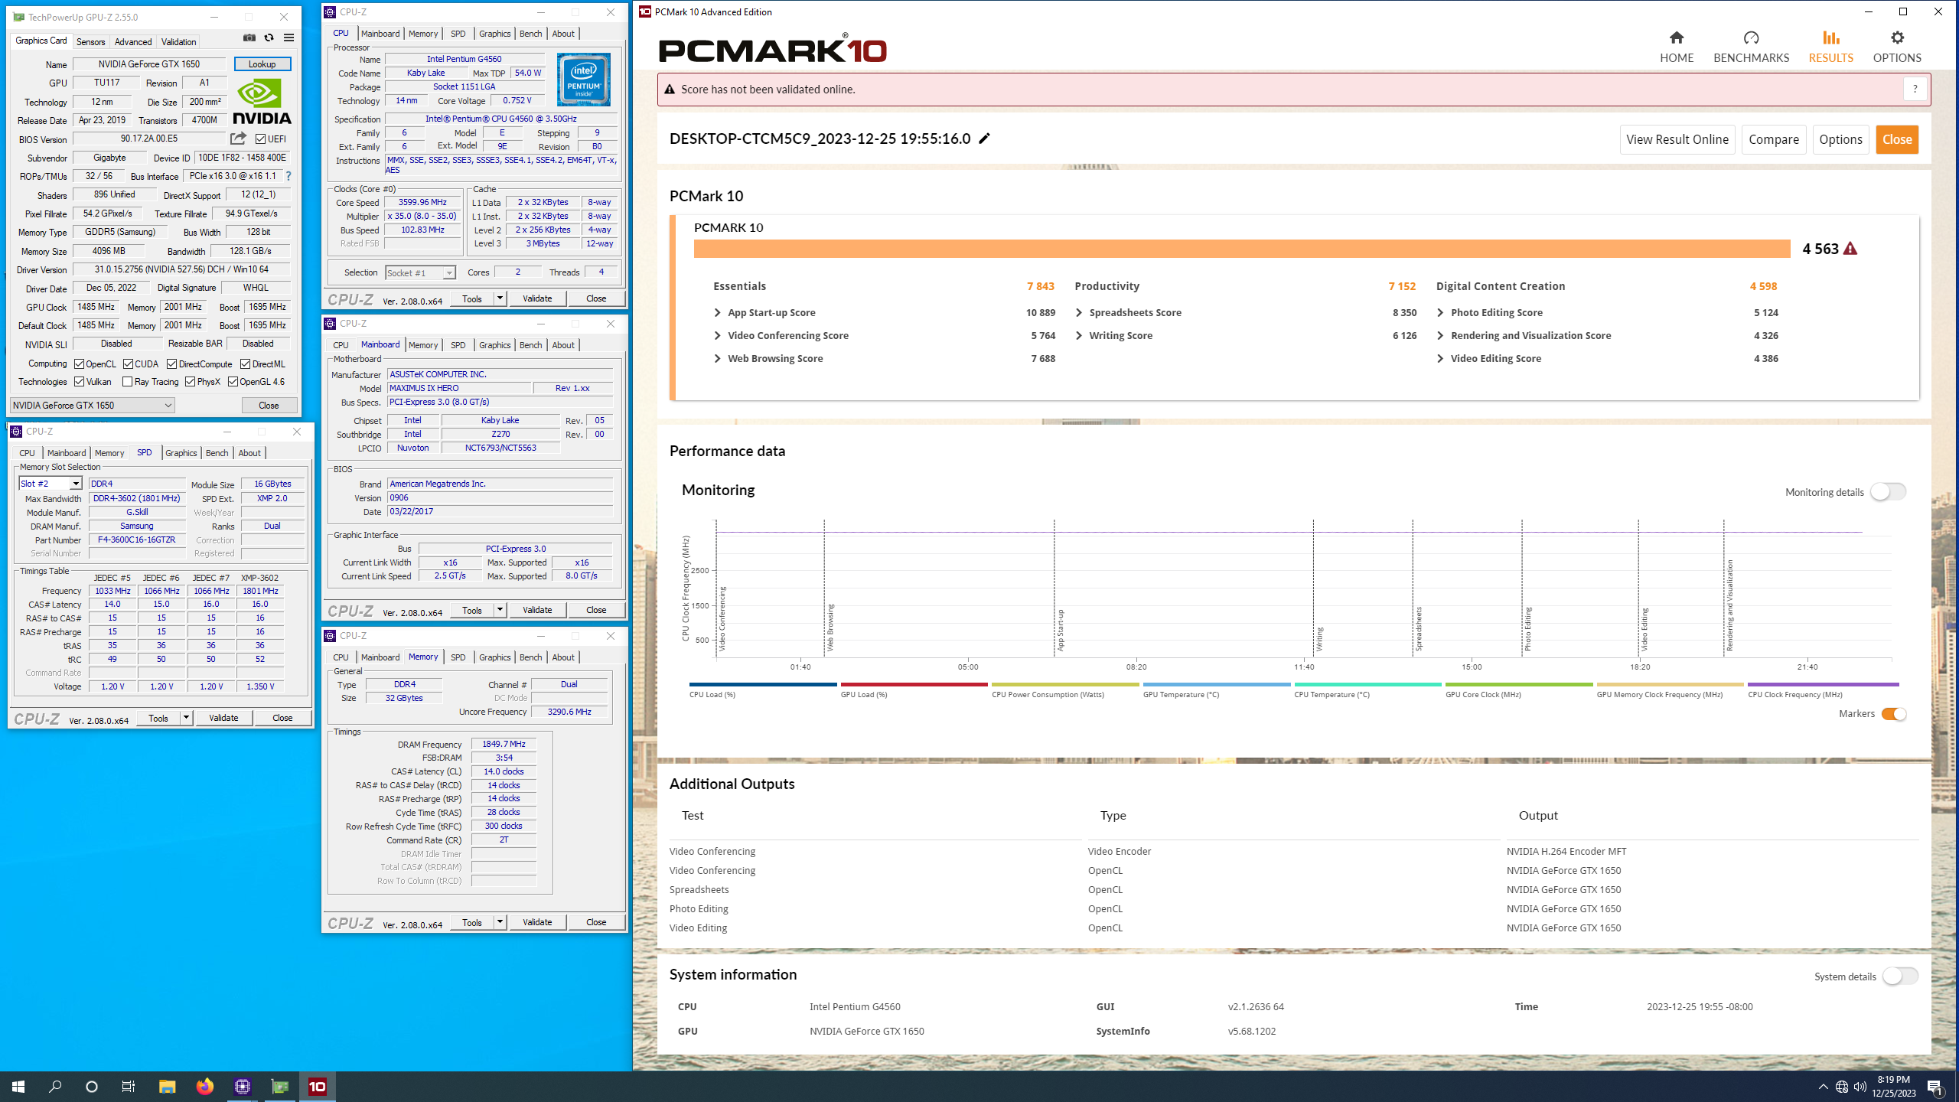Open Bench tab in CPU-Z CPU window
The image size is (1959, 1102).
pyautogui.click(x=530, y=34)
